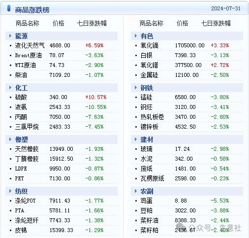Viewport: 249px width, 238px height.
Task: Select 玻璃 commodity name
Action: point(146,149)
